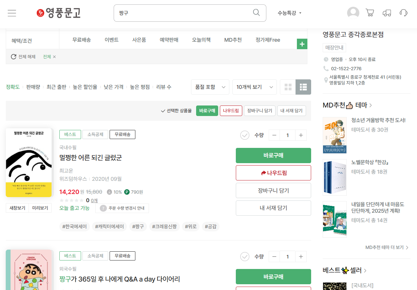Click the delivery truck icon
This screenshot has width=417, height=290.
[387, 13]
